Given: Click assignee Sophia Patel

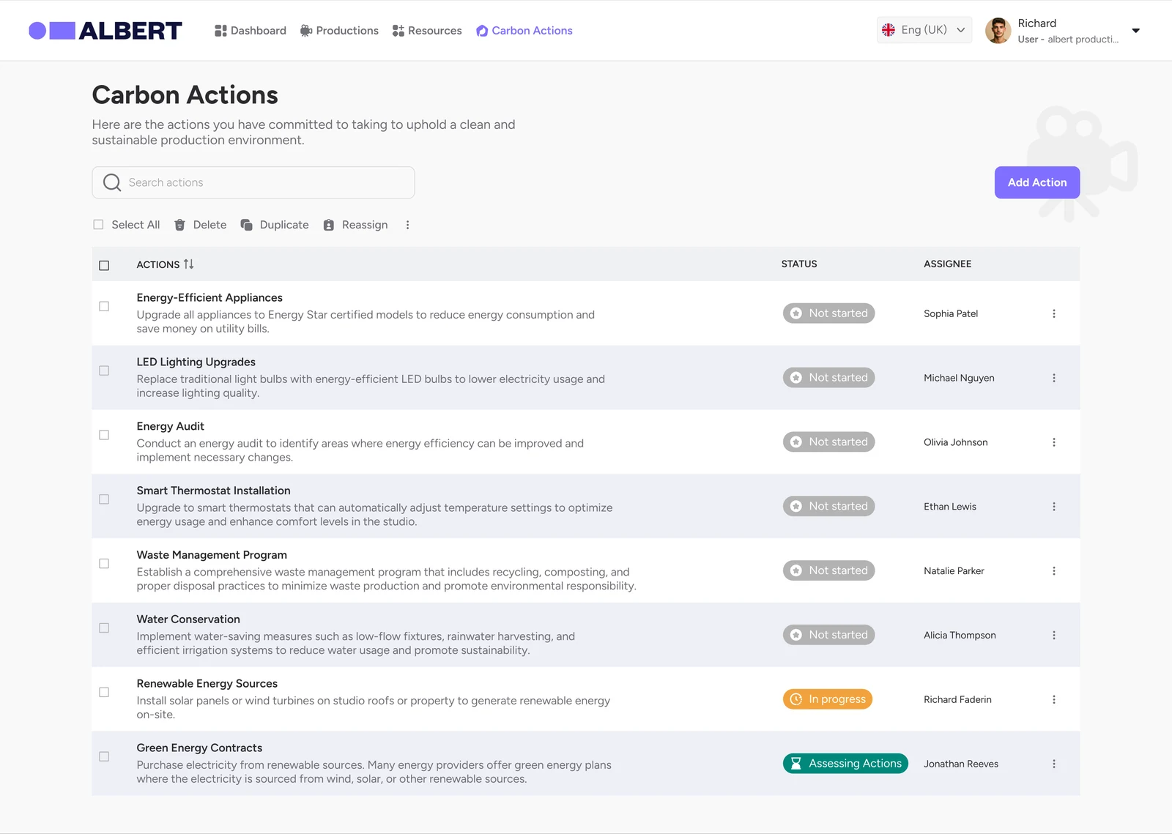Looking at the screenshot, I should pos(951,313).
